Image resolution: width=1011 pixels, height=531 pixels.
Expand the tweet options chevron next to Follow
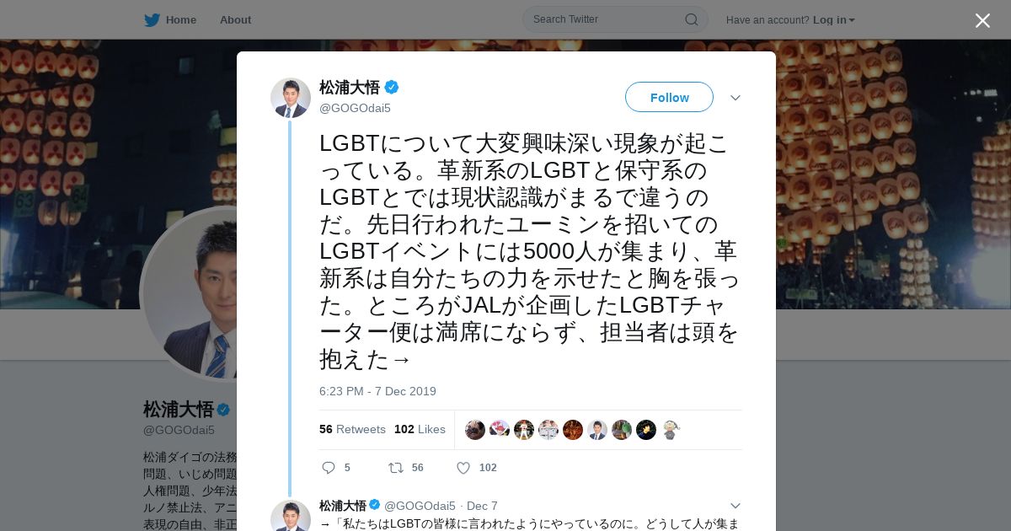(735, 98)
